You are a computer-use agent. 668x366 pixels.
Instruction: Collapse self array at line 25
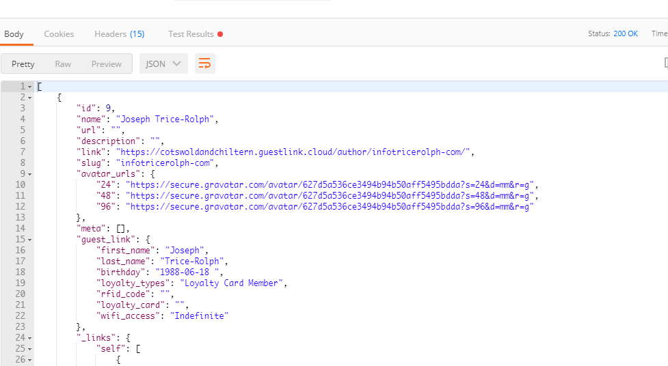(x=30, y=350)
